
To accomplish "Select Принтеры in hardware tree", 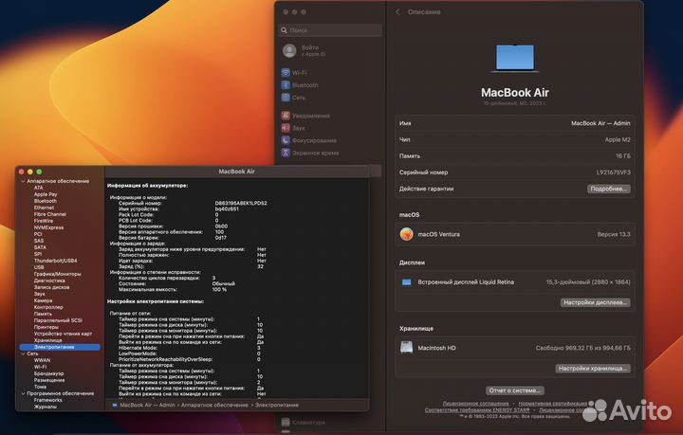I will [x=46, y=327].
